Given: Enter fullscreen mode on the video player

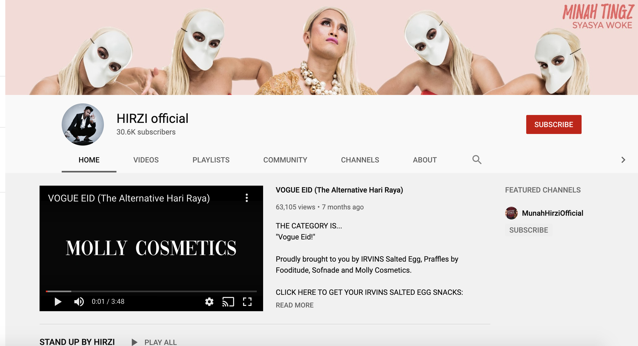Looking at the screenshot, I should pos(247,301).
